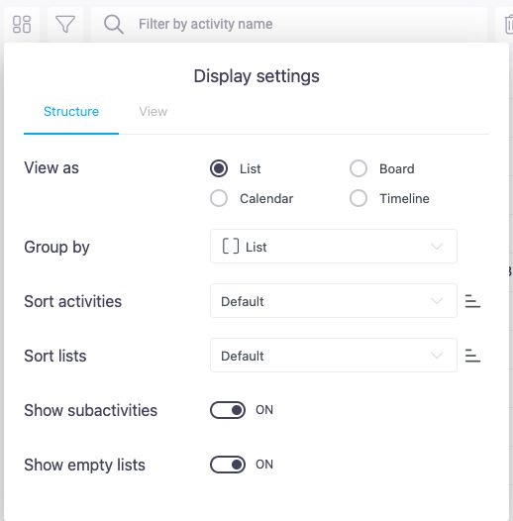
Task: Select the Board view radio button
Action: 359,168
